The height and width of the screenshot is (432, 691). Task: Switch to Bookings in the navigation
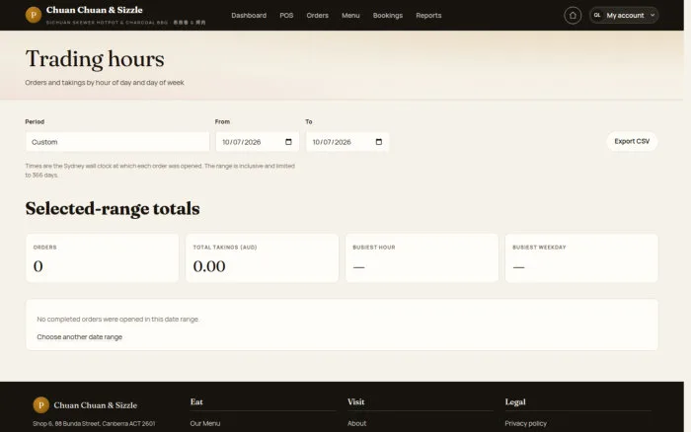[387, 16]
